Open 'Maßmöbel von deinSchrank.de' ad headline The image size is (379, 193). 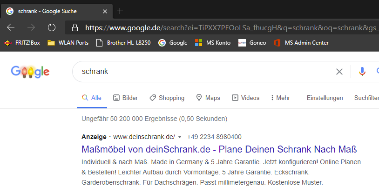219,149
